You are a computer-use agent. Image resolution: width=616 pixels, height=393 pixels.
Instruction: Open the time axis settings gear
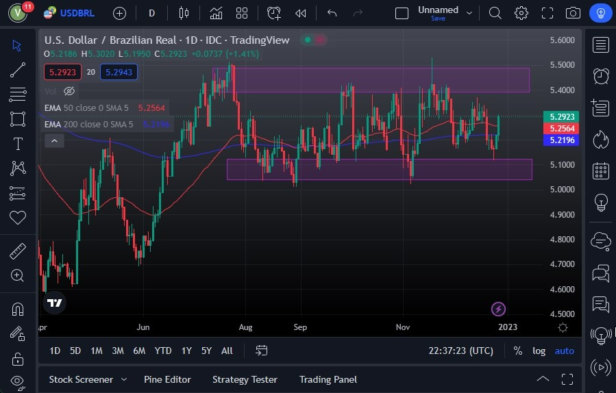pyautogui.click(x=563, y=327)
